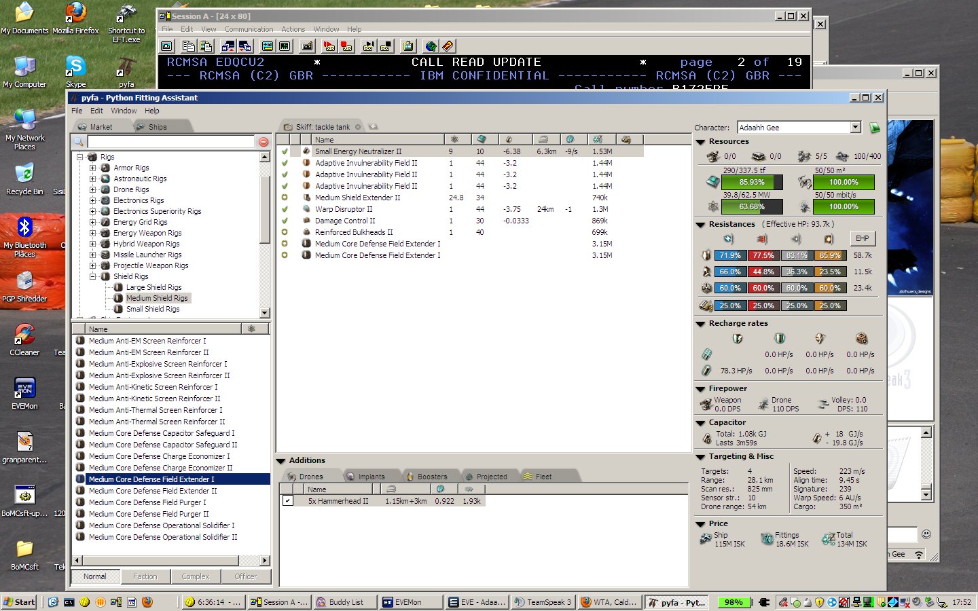Expand the Armor Rigs tree node
The height and width of the screenshot is (611, 978).
coord(93,168)
